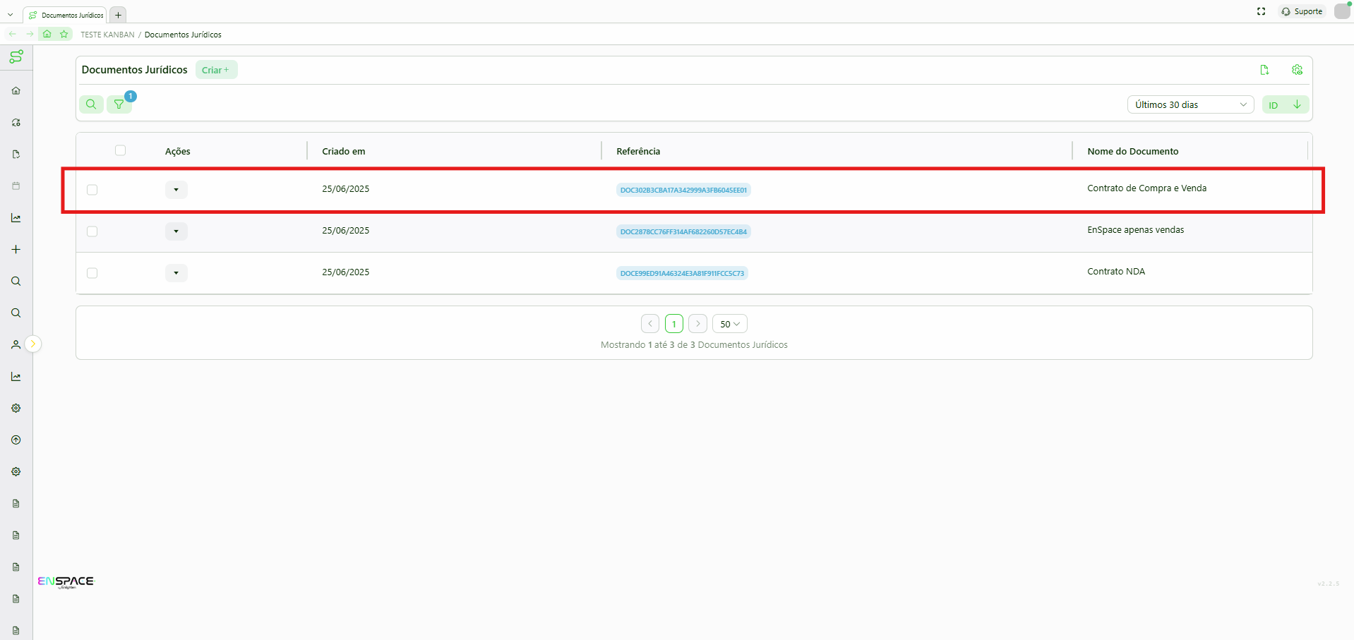Click the user avatar at the top right
Image resolution: width=1354 pixels, height=640 pixels.
coord(1342,11)
